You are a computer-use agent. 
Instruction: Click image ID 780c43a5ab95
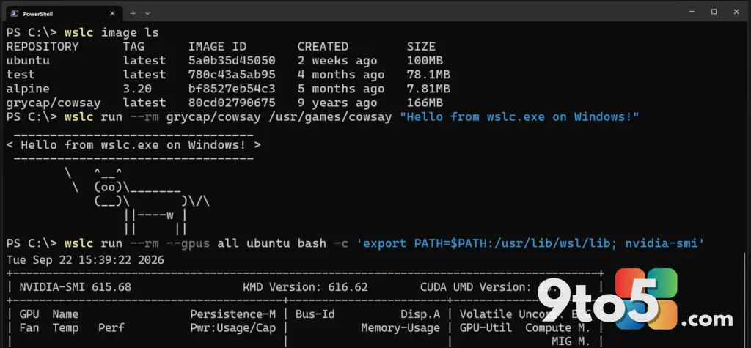(232, 75)
